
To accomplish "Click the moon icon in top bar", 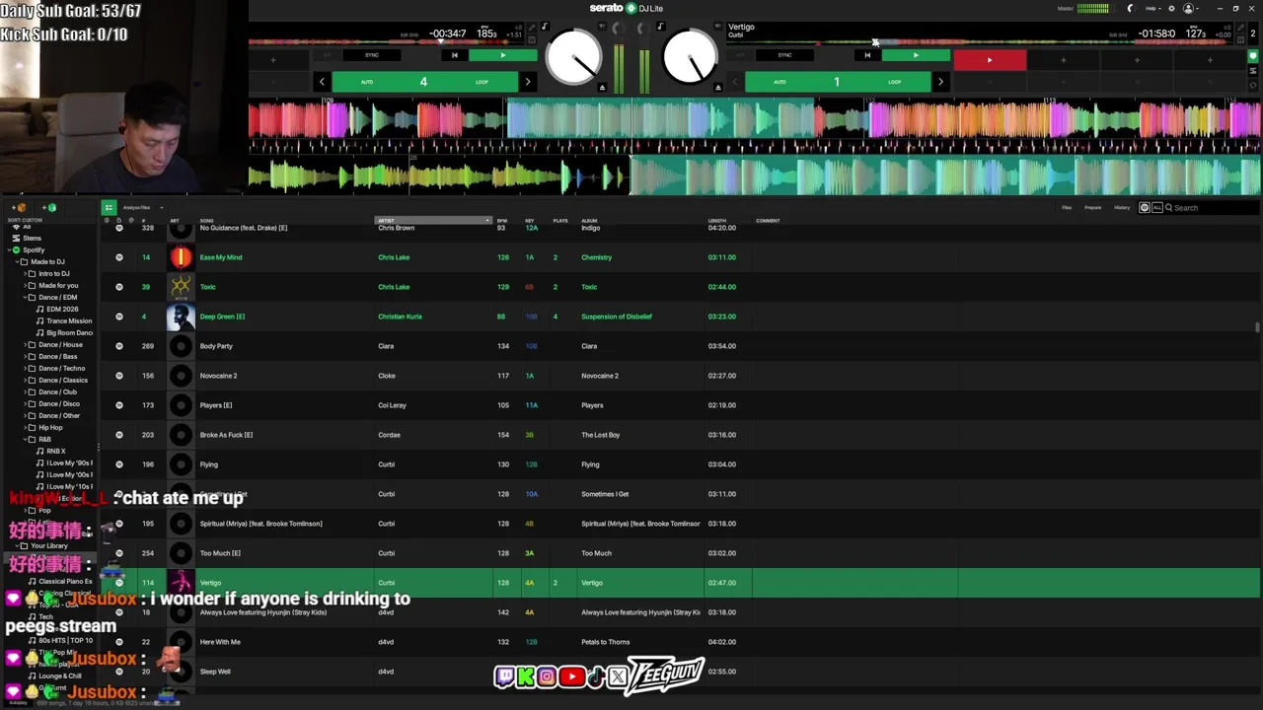I will point(1131,9).
